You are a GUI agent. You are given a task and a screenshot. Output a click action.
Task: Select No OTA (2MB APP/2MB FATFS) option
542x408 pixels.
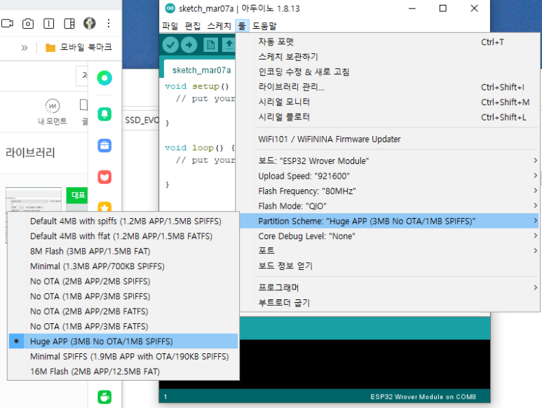coord(123,311)
